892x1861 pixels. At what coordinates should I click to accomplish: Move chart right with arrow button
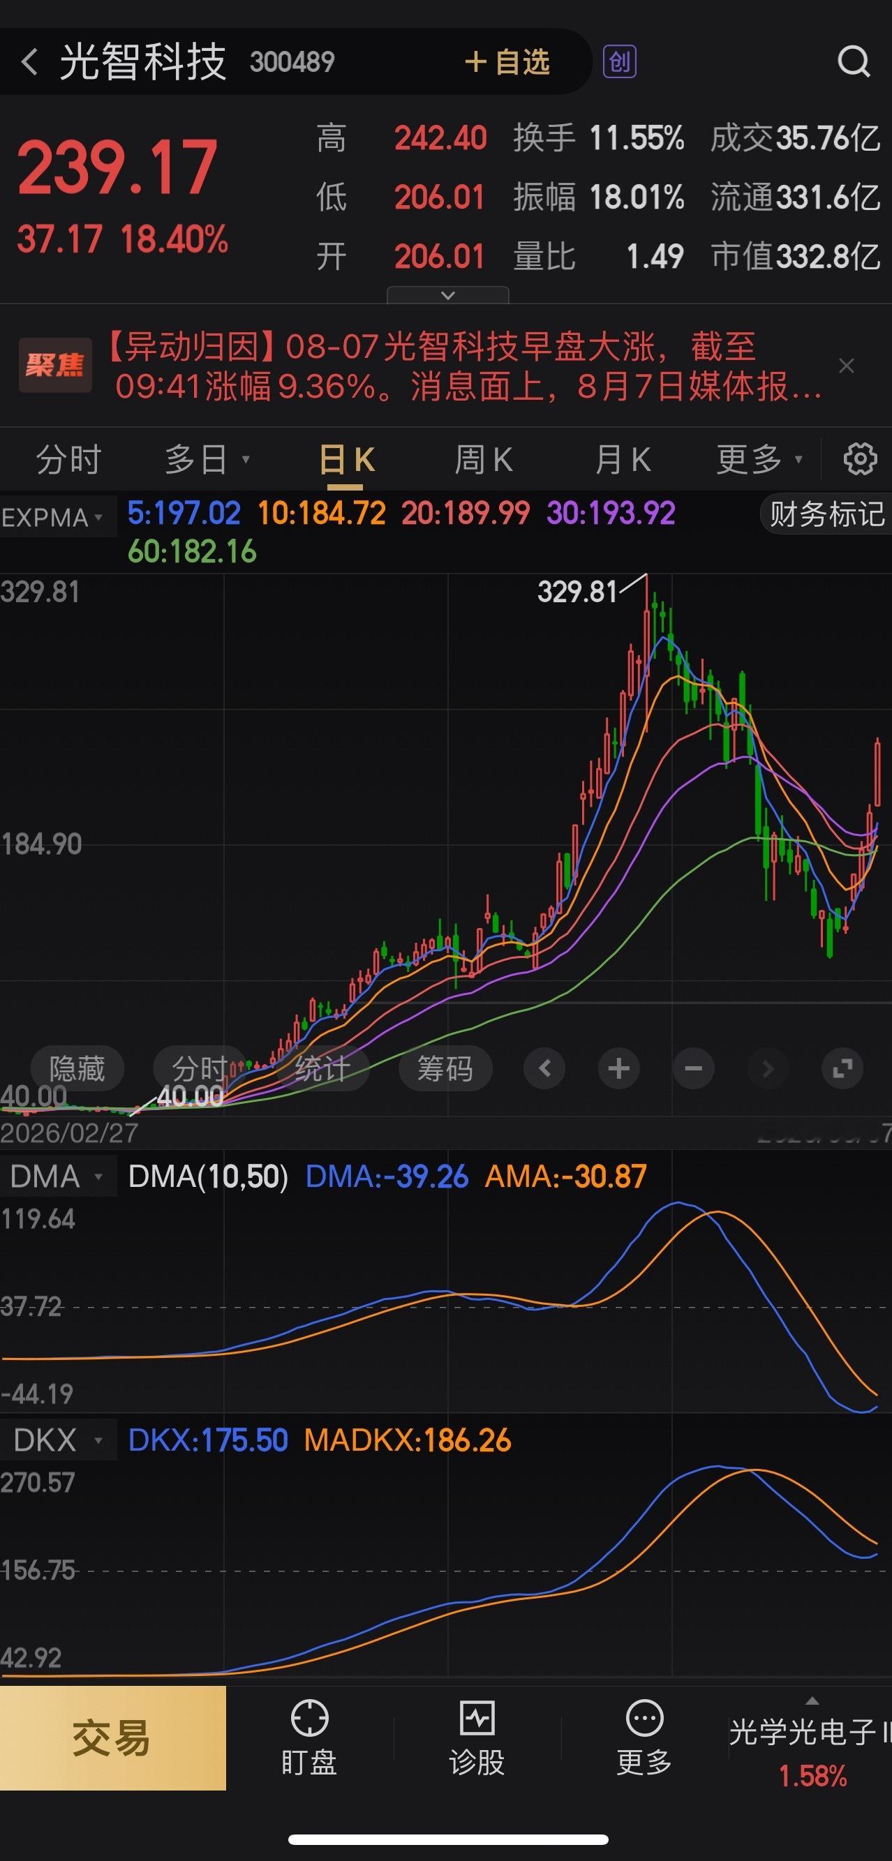tap(768, 1068)
